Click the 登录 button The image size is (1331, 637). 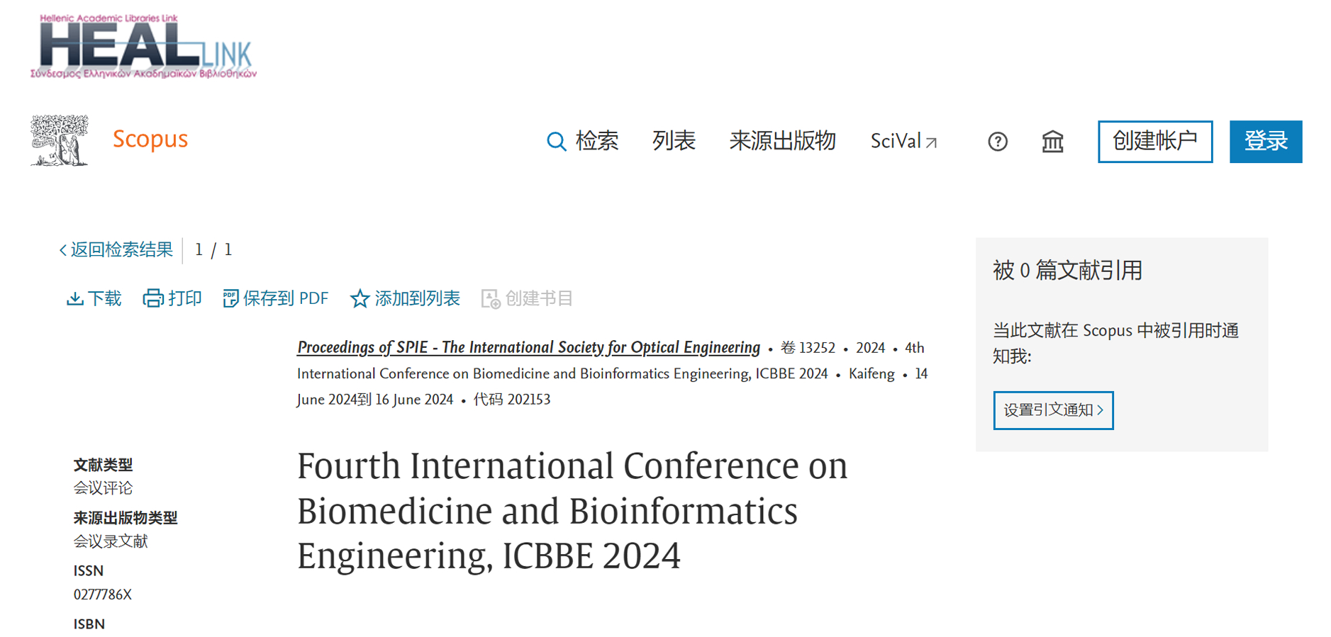1266,142
